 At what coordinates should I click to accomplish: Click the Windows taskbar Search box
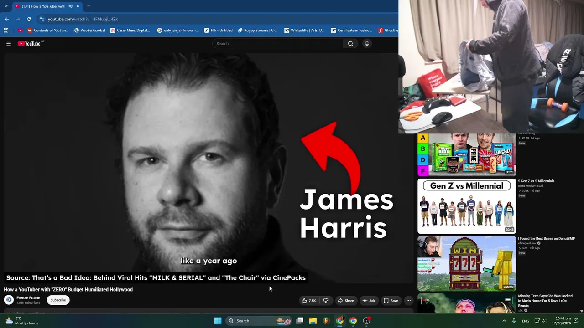[260, 321]
